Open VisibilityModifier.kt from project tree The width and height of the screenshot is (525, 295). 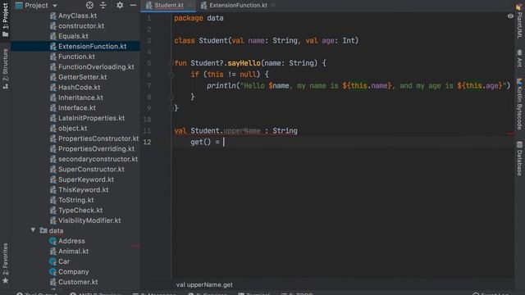89,220
